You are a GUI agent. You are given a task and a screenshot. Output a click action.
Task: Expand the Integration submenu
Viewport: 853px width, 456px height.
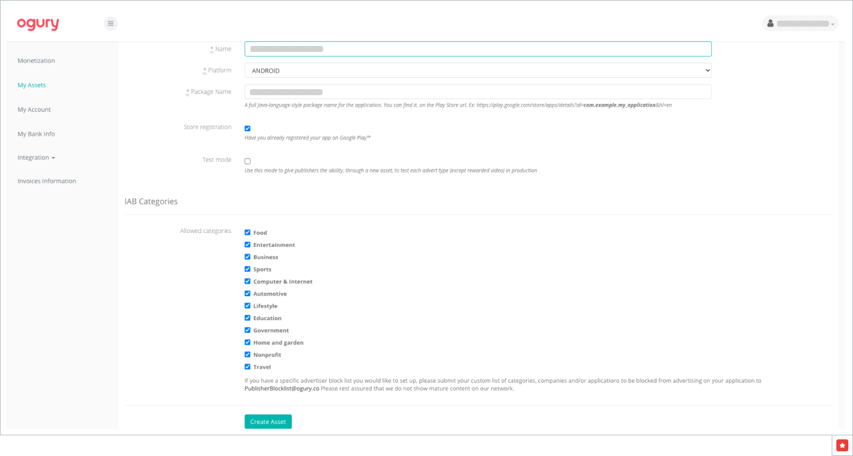click(36, 158)
